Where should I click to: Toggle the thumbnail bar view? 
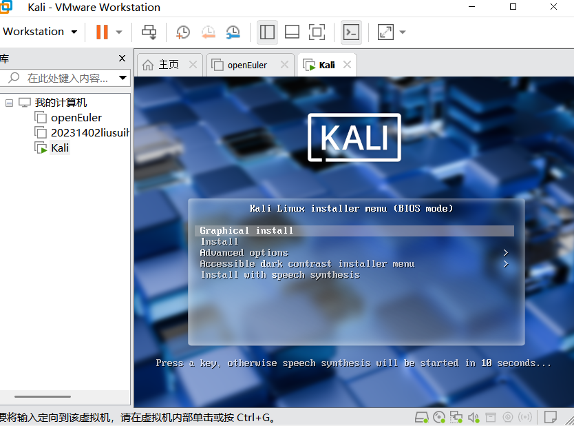click(x=292, y=32)
